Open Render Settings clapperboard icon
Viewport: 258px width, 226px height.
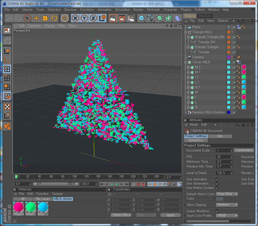[x=131, y=18]
